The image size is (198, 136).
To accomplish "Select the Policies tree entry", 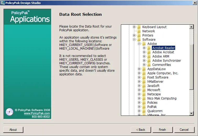I will [152, 102].
